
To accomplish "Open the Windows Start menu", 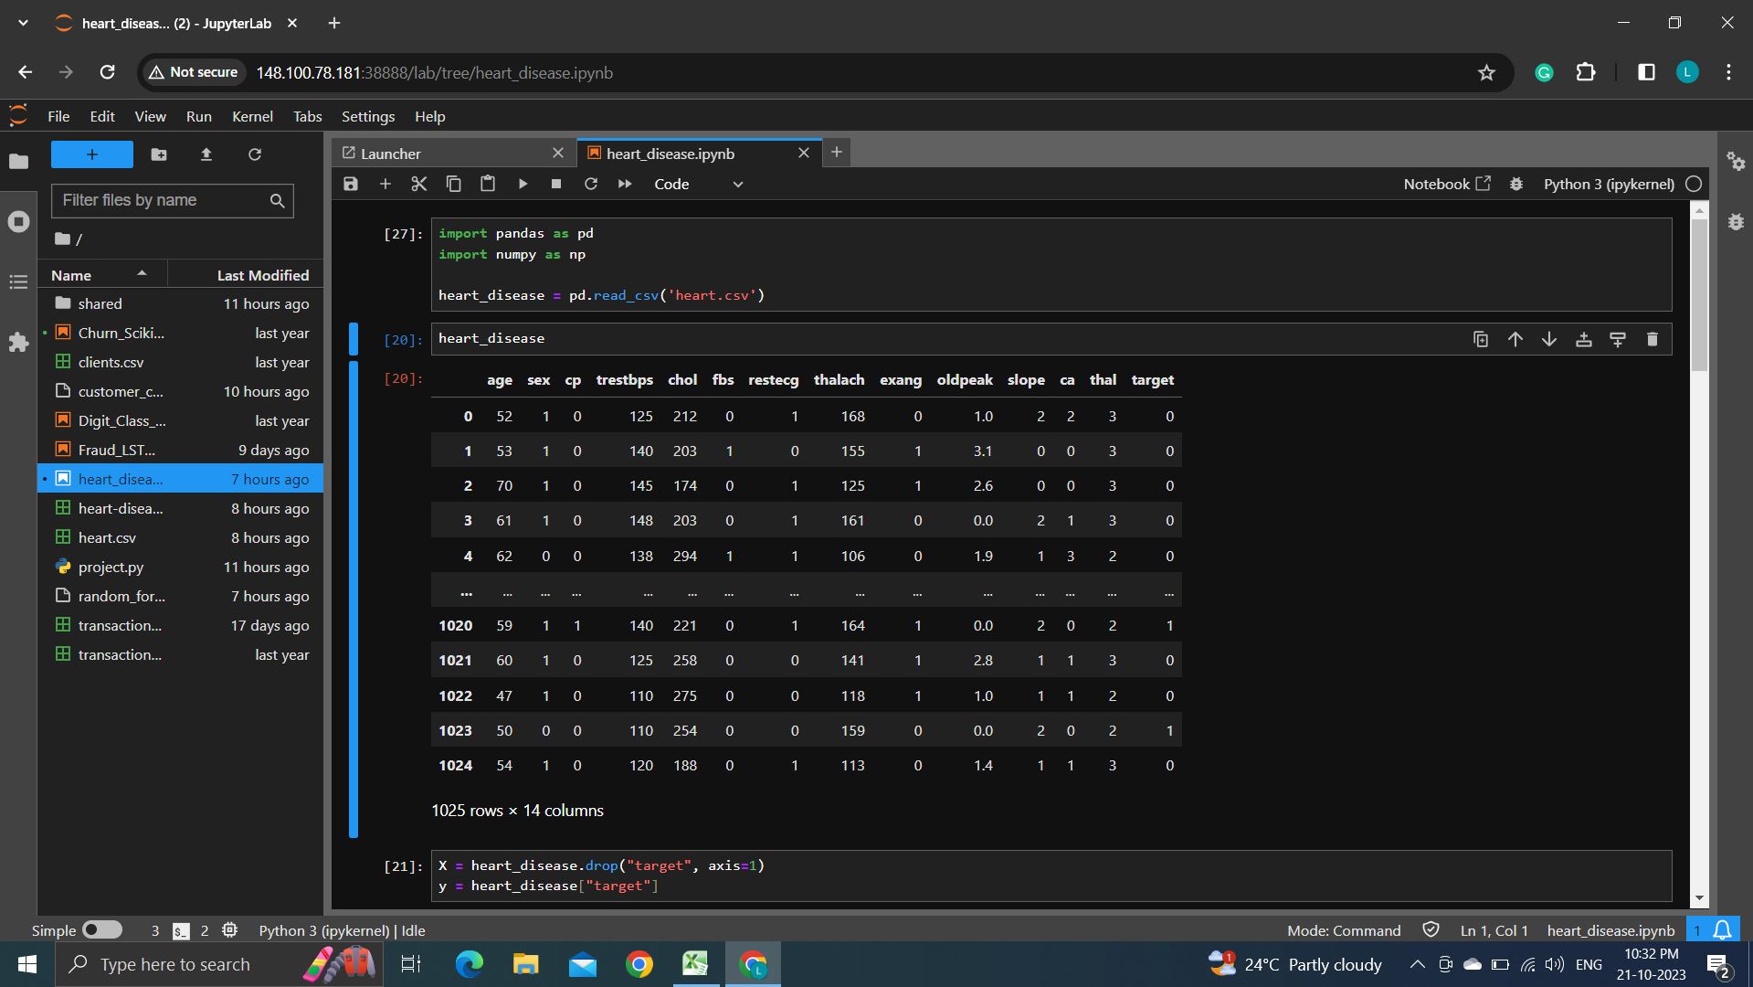I will pyautogui.click(x=26, y=964).
